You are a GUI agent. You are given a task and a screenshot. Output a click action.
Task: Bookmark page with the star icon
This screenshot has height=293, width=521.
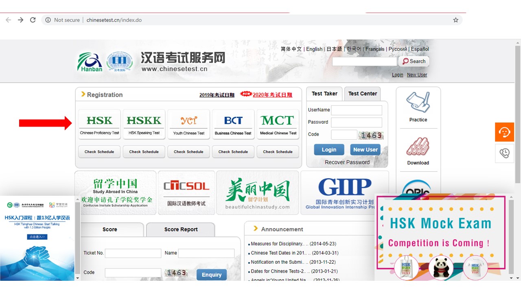456,20
